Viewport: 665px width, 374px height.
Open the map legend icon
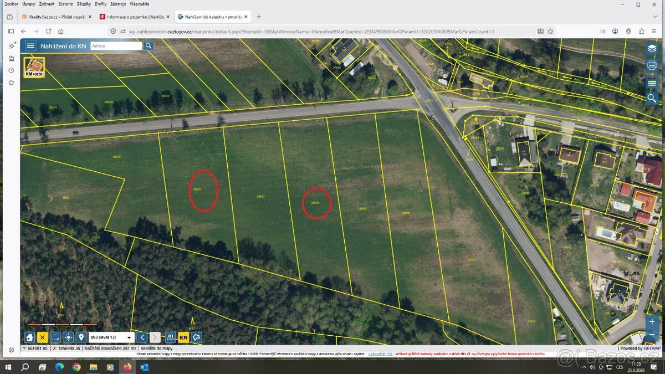tap(652, 82)
